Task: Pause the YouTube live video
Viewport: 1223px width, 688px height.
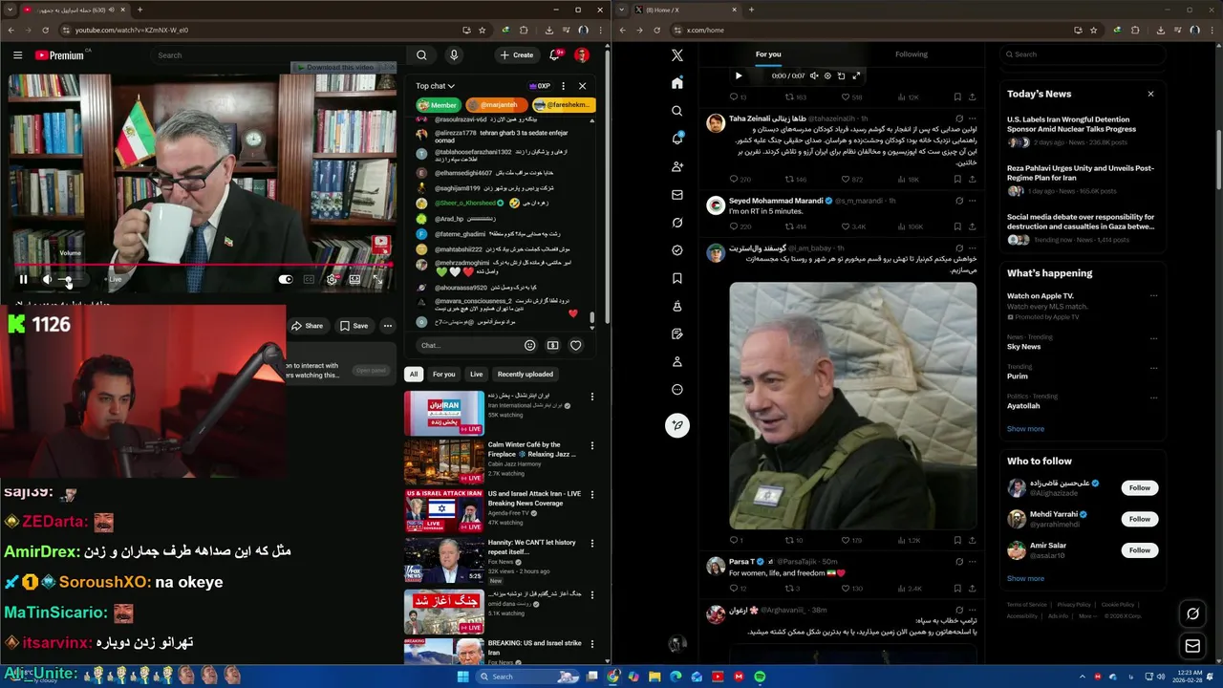Action: coord(23,280)
